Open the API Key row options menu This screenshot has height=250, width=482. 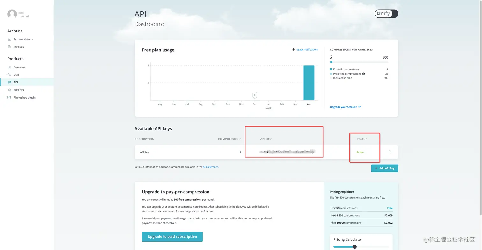tap(390, 152)
